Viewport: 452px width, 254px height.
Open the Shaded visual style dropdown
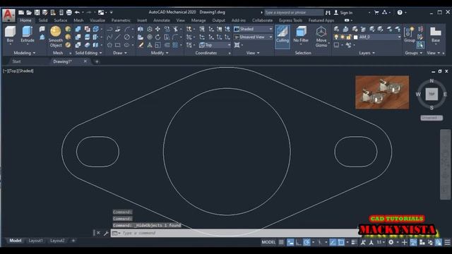[253, 29]
